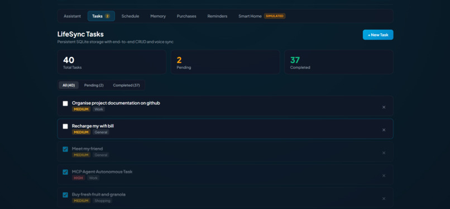The height and width of the screenshot is (209, 450).
Task: Uncheck MCP Agent Autonomous Task checkbox
Action: pyautogui.click(x=65, y=172)
